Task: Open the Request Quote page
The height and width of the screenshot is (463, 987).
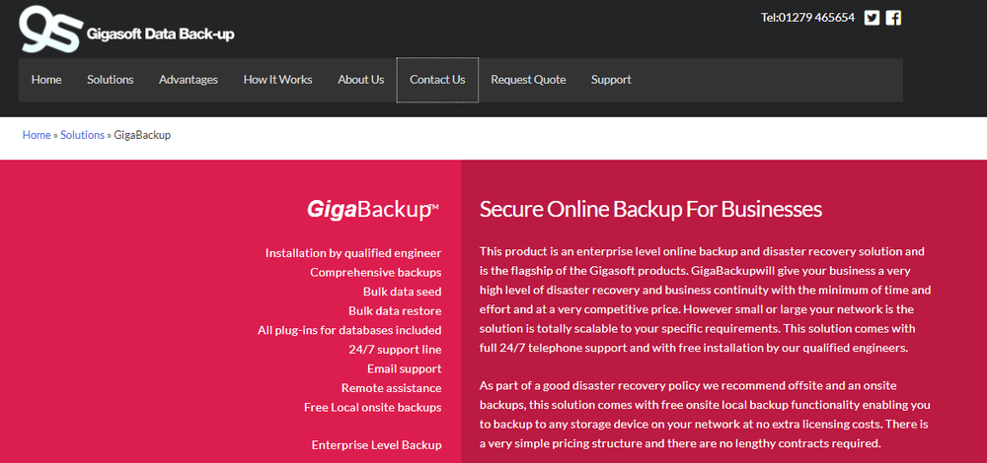Action: [x=528, y=80]
